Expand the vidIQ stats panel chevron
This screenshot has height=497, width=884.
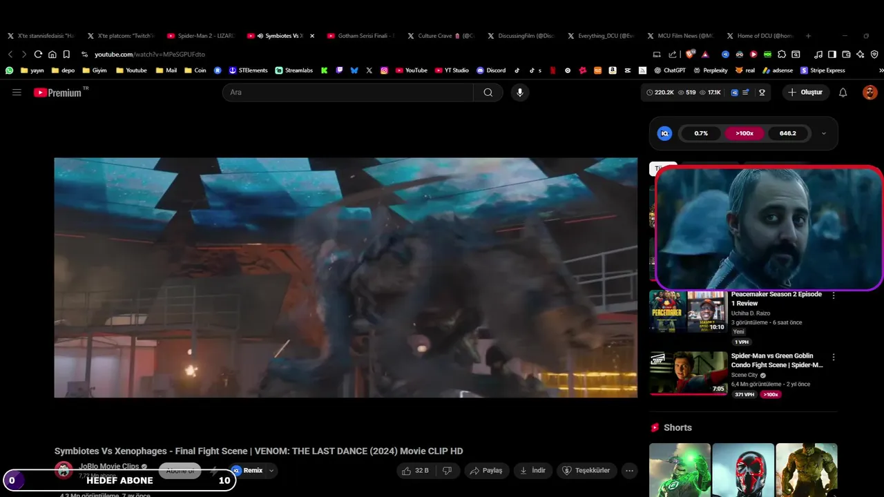(823, 133)
